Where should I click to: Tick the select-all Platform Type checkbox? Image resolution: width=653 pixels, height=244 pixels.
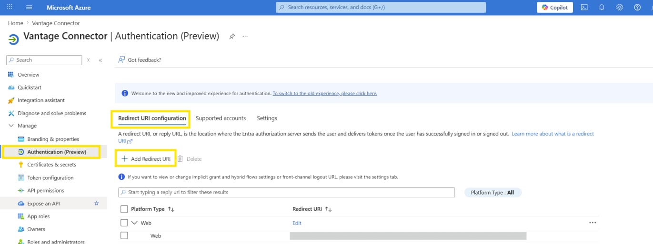point(124,209)
